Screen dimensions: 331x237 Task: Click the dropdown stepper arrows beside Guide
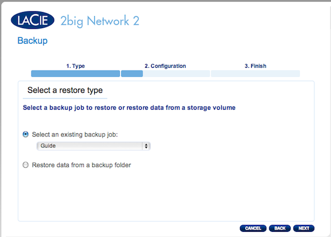(x=146, y=146)
